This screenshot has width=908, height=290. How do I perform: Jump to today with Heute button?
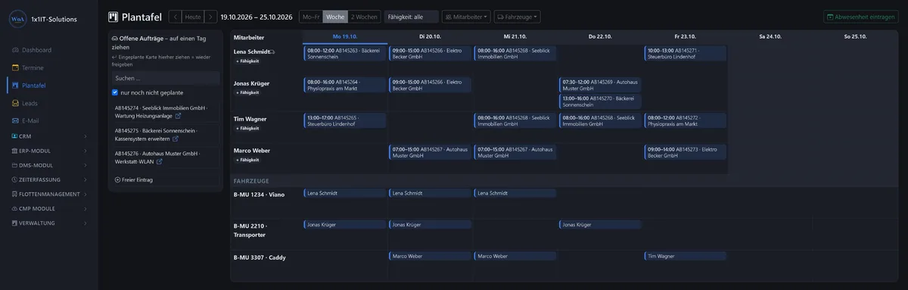pos(193,16)
